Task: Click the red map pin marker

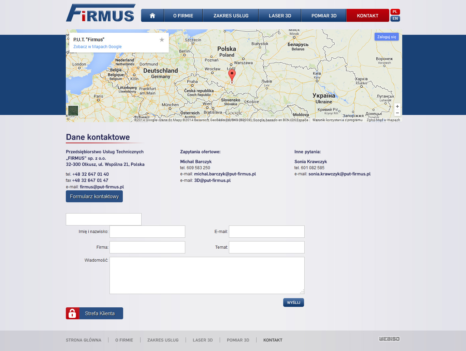Action: point(232,77)
